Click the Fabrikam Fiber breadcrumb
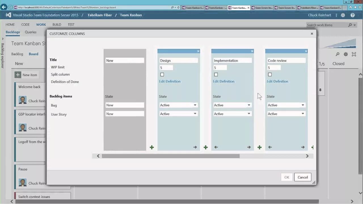Viewport: 363px width, 204px height. (100, 15)
